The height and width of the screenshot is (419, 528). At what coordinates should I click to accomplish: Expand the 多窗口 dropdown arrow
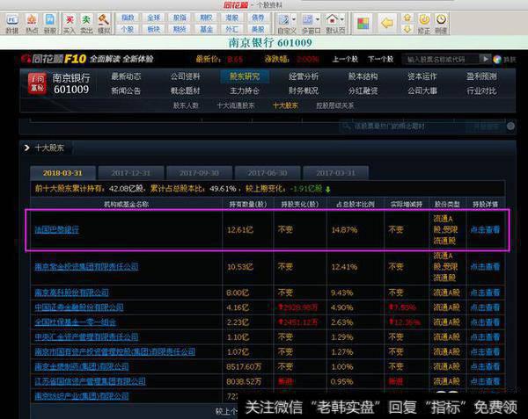318,20
